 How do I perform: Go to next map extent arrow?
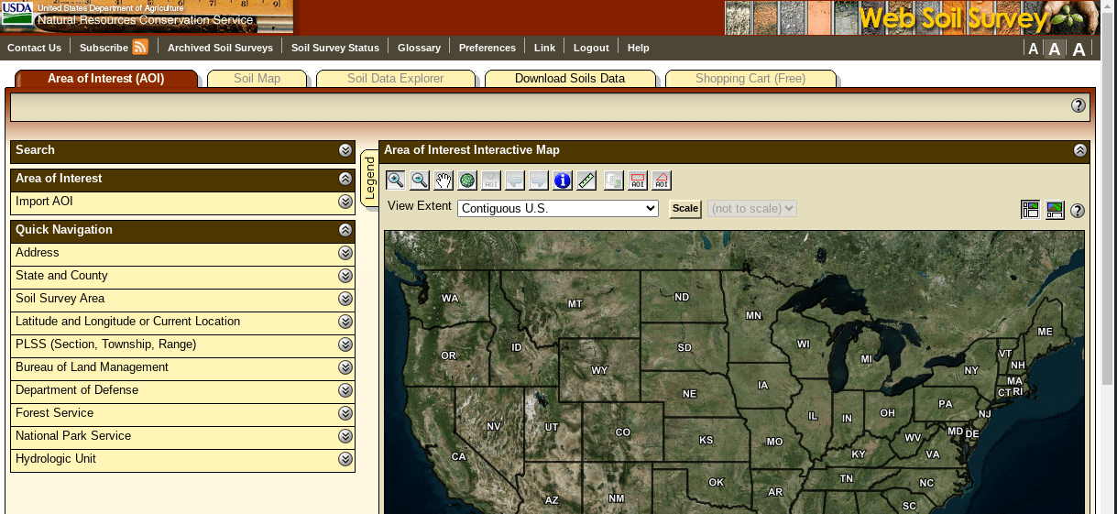click(539, 180)
